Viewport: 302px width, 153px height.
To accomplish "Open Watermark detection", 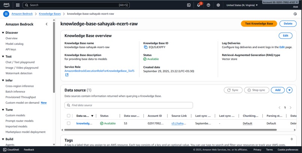I will (x=19, y=73).
